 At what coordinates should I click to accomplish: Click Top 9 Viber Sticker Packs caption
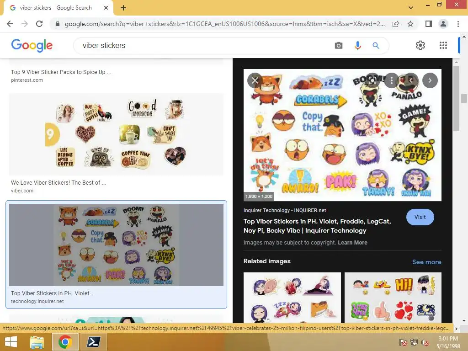point(61,72)
